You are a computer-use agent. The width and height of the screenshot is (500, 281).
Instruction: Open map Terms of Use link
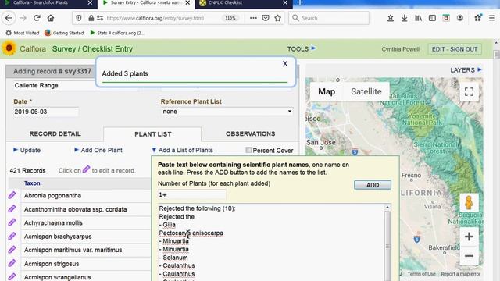tap(421, 274)
